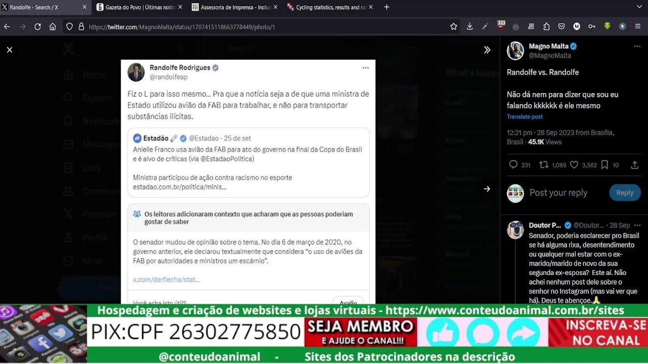The height and width of the screenshot is (364, 648).
Task: Click the Reply button
Action: coord(625,193)
